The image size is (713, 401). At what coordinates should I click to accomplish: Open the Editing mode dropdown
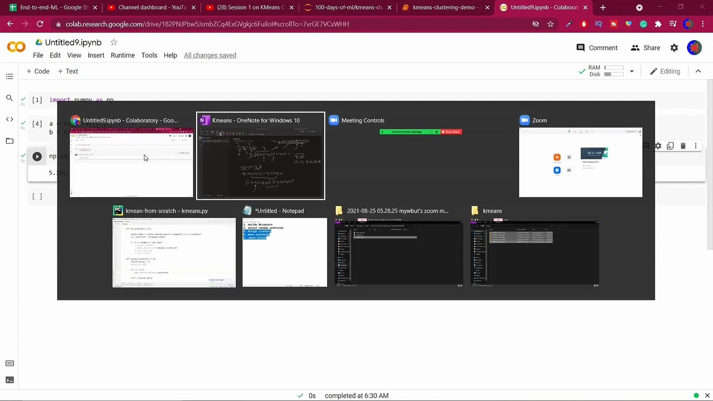pos(665,71)
